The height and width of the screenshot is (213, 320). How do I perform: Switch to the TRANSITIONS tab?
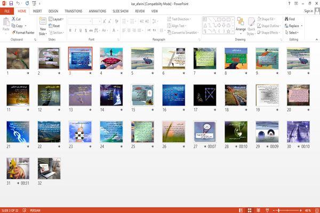(74, 11)
